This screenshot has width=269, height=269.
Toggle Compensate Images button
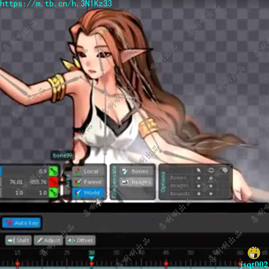coord(136,182)
